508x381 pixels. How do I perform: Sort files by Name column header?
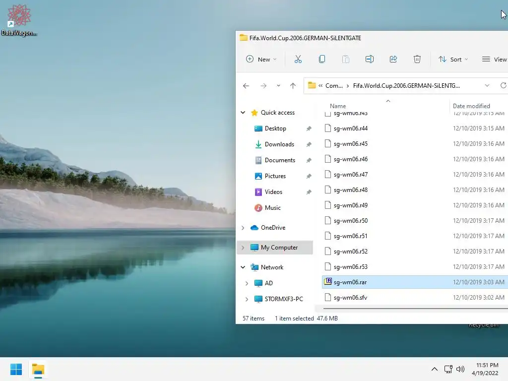tap(337, 106)
